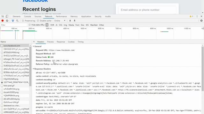The height and width of the screenshot is (114, 204).
Task: Filter requests by Other type
Action: pos(101,25)
